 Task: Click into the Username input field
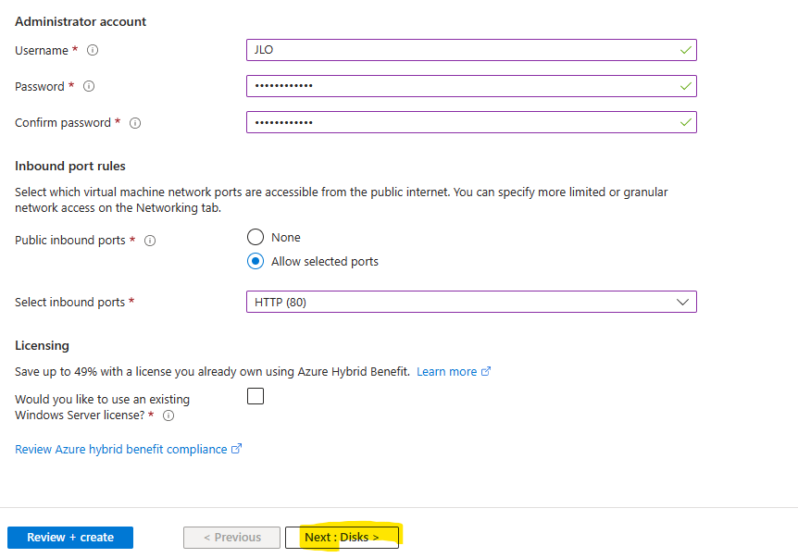(x=471, y=50)
